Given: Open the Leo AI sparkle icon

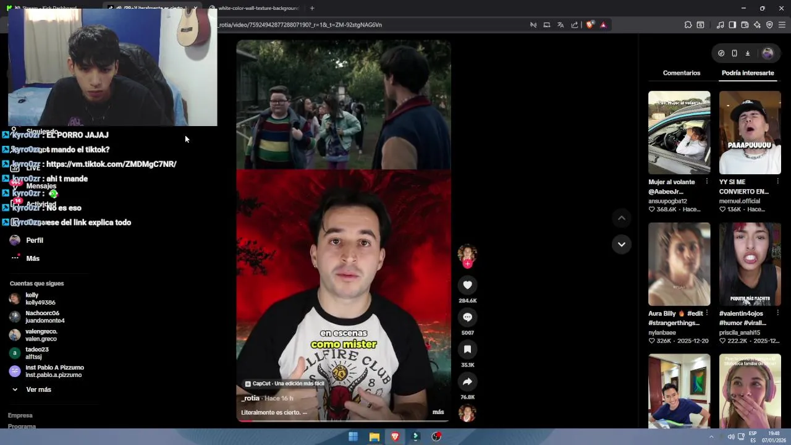Looking at the screenshot, I should coord(757,25).
